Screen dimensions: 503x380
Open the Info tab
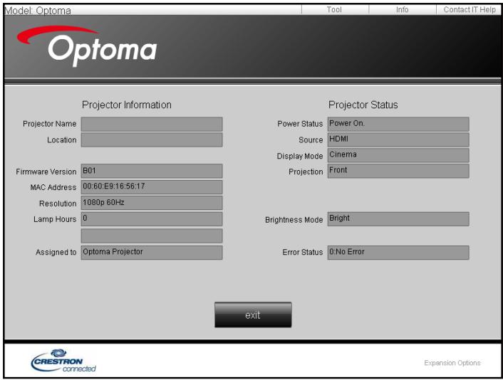point(403,10)
